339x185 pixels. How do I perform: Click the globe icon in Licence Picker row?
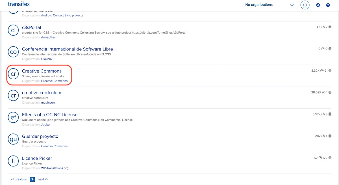click(x=330, y=158)
